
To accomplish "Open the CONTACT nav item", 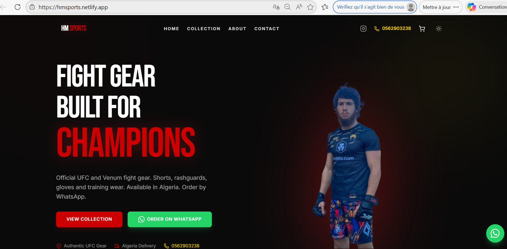I will [267, 29].
